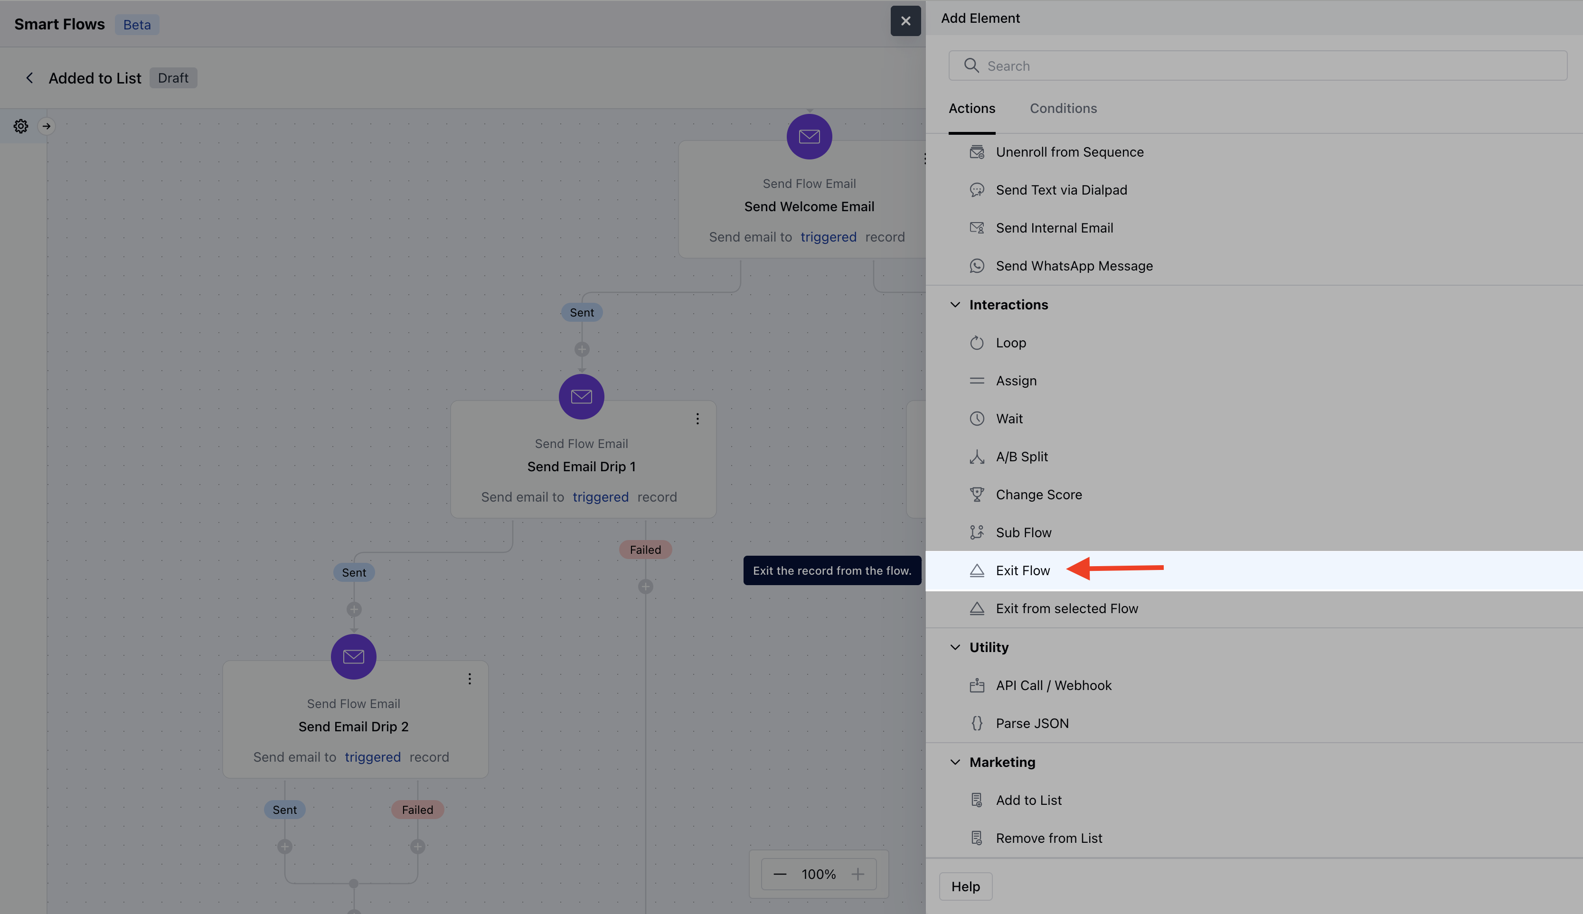Choose the Change Score trophy icon
Image resolution: width=1583 pixels, height=914 pixels.
coord(976,494)
